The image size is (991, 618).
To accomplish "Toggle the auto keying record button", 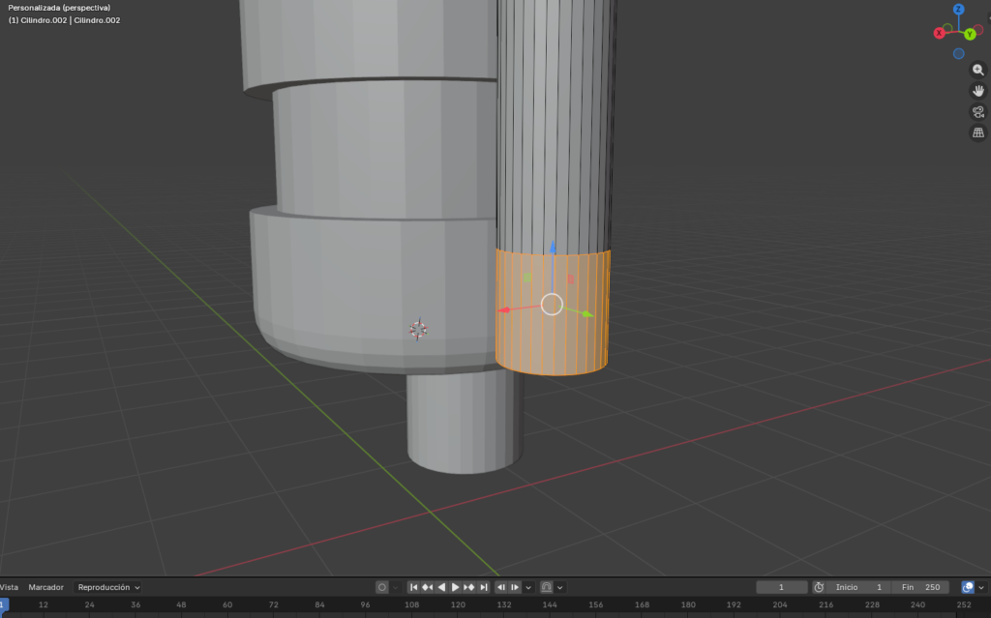I will [x=382, y=587].
